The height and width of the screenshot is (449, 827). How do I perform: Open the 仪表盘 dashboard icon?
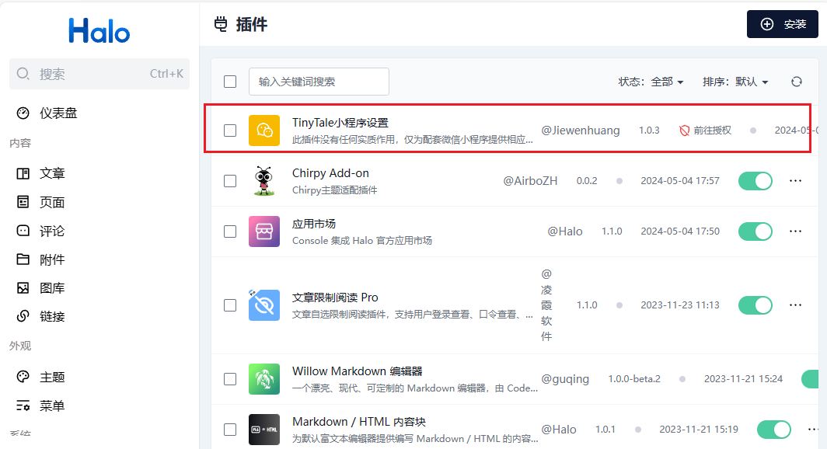(23, 113)
